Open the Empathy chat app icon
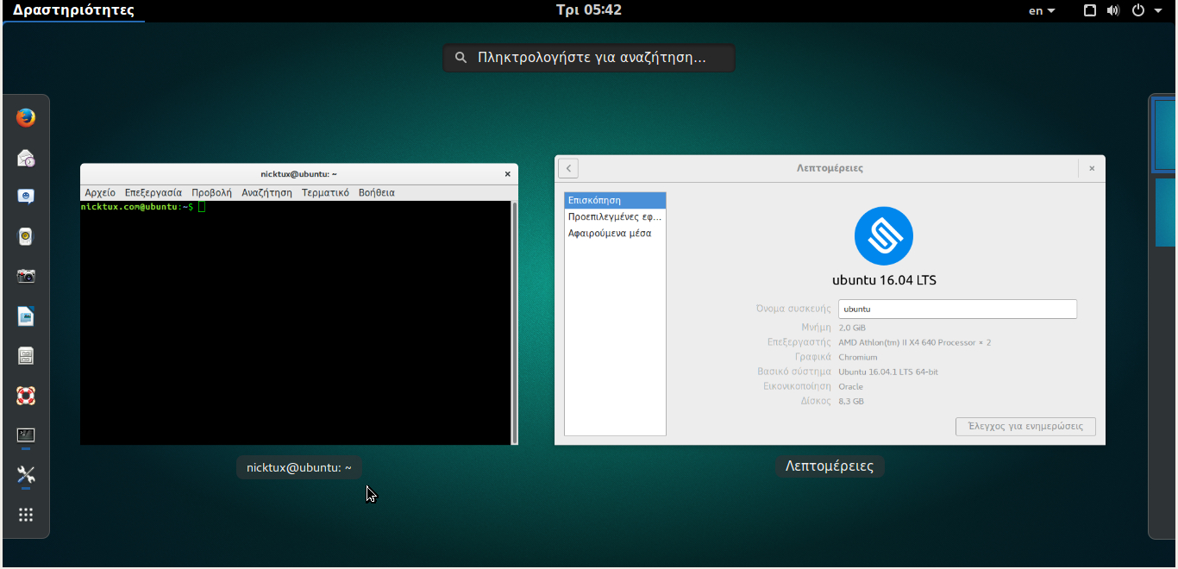Viewport: 1178px width, 569px height. [x=26, y=197]
